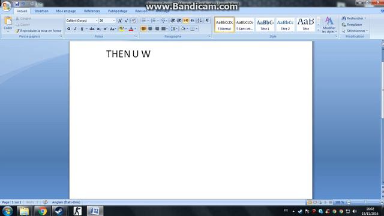Switch to Mise en page tab
Viewport: 384px width, 216px height.
(66, 11)
